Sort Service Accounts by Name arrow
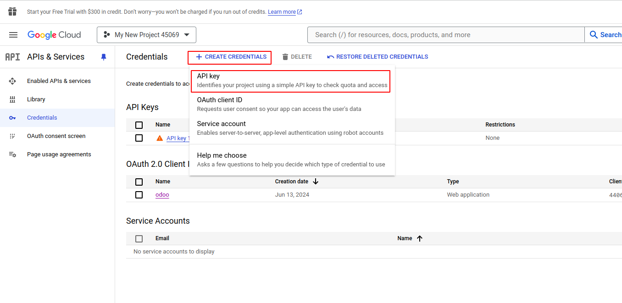The width and height of the screenshot is (622, 303). coord(420,238)
